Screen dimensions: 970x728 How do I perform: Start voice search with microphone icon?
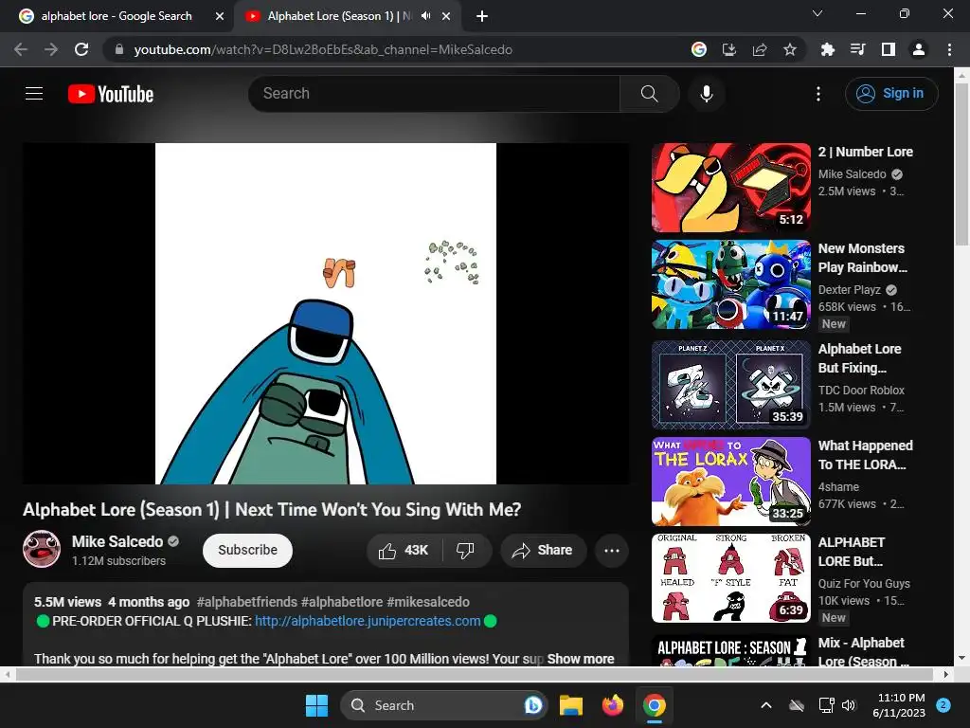point(706,94)
